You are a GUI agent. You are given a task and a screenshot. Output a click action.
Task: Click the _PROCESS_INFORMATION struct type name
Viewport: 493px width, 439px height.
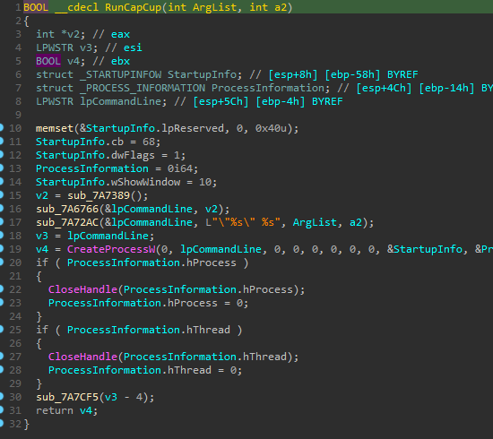click(x=143, y=88)
